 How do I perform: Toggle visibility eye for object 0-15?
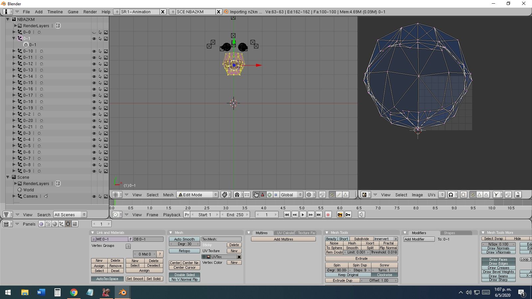(94, 83)
